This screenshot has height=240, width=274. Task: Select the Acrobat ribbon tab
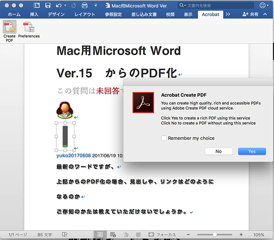pos(210,15)
